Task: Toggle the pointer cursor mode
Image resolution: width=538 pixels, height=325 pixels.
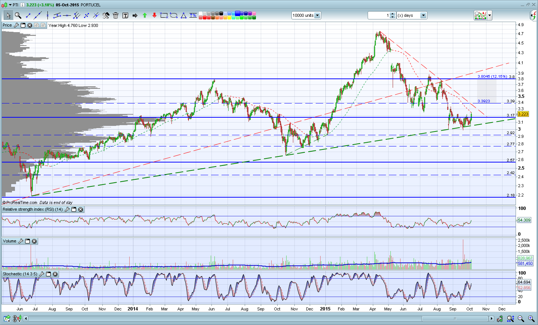Action: coord(8,15)
